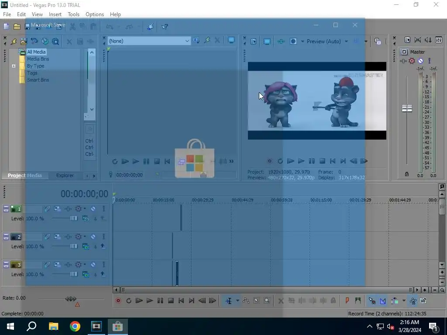Click the magnifier search icon in Project Media
The width and height of the screenshot is (447, 335).
click(55, 41)
